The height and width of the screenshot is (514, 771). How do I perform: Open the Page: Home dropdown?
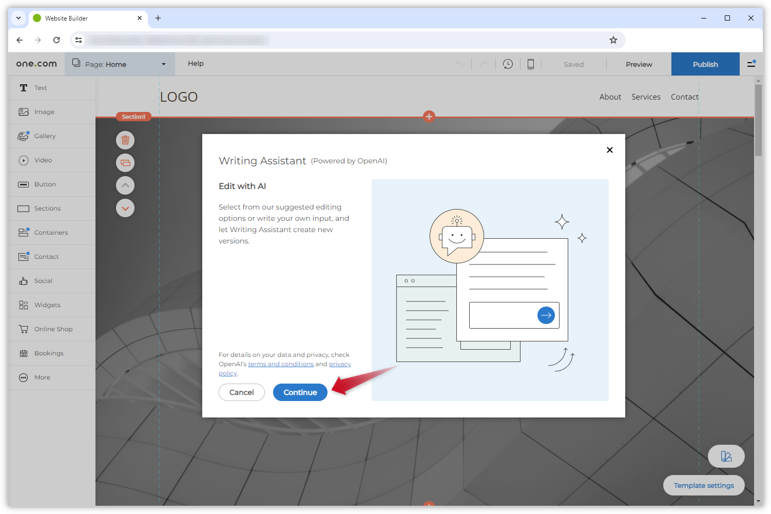[120, 64]
